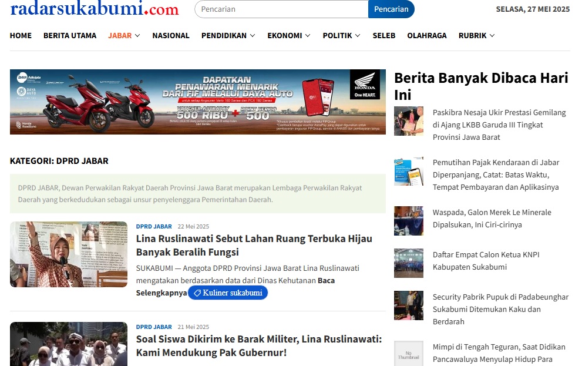Expand the POLITIK dropdown chevron
The width and height of the screenshot is (582, 366).
358,36
